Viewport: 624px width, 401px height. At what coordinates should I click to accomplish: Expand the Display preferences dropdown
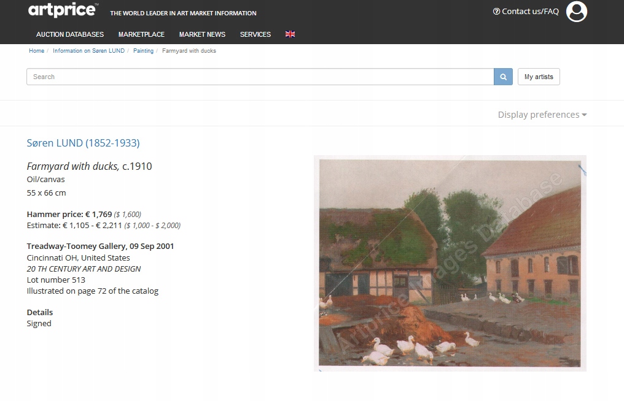pos(542,115)
